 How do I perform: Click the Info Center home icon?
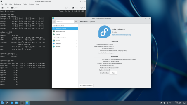pyautogui.click(x=54, y=22)
